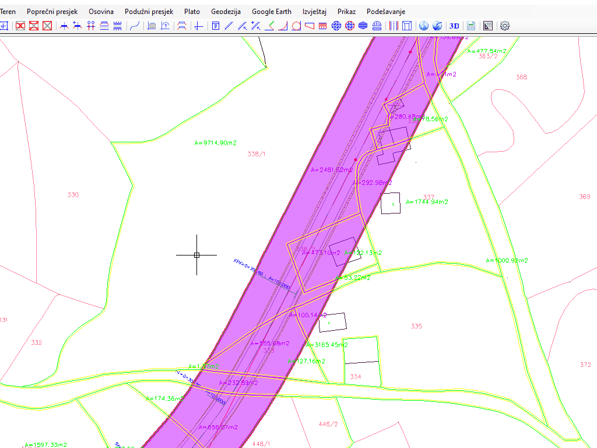Open settings via the gear icon
This screenshot has height=448, width=597.
click(x=505, y=26)
